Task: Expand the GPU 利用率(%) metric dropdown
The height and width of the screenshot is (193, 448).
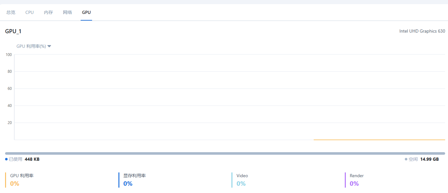Action: coord(34,46)
